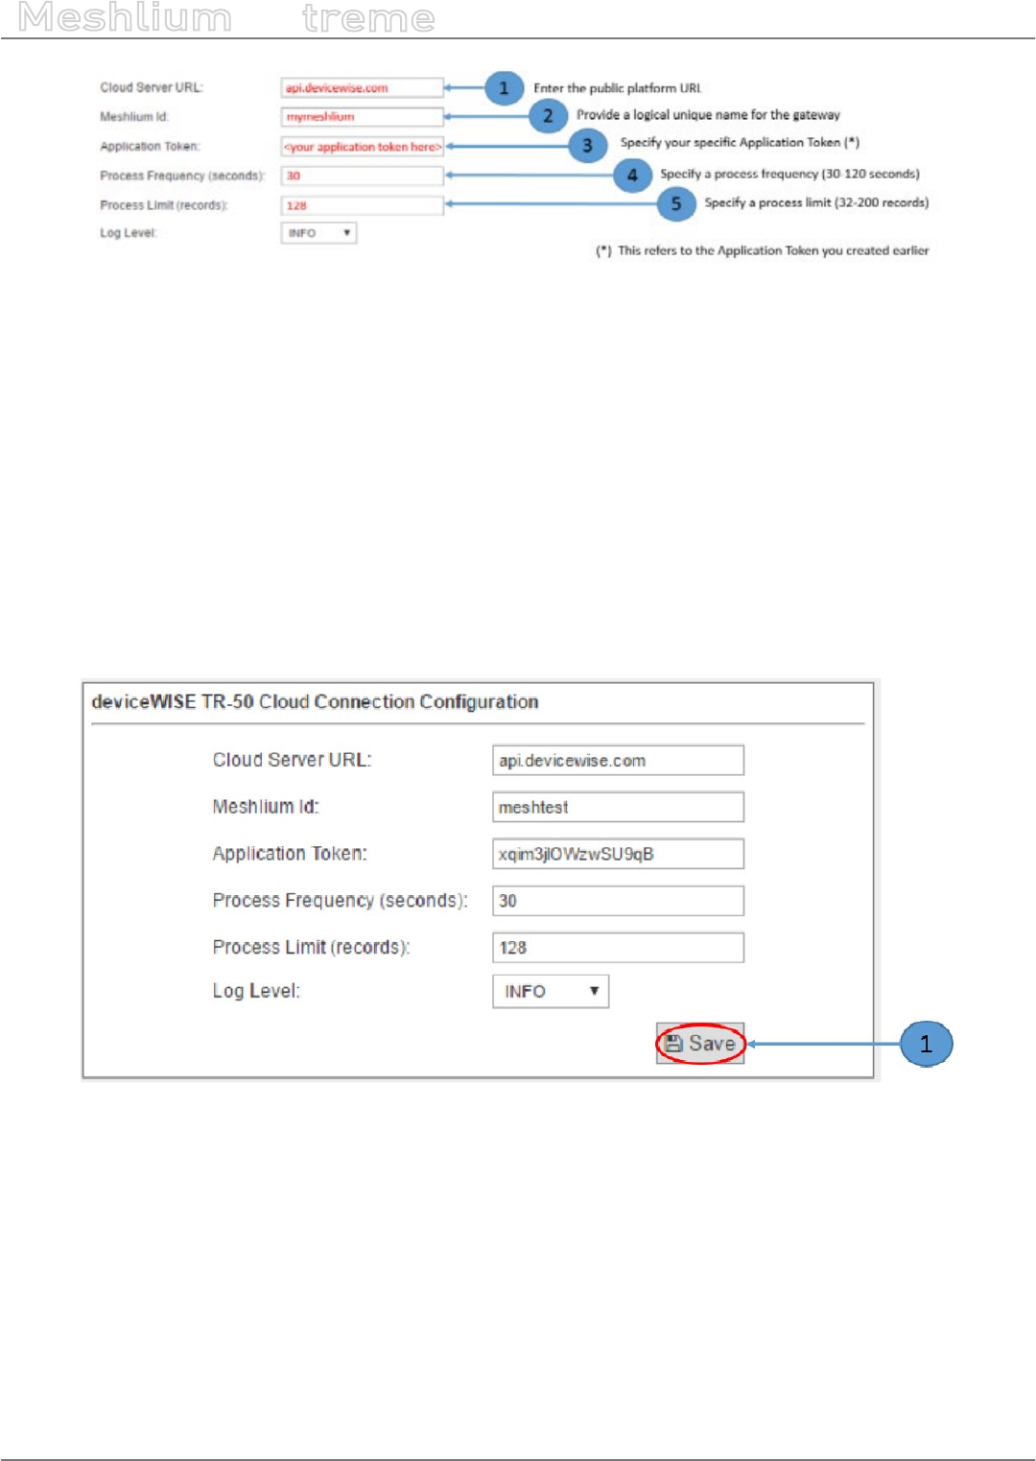The width and height of the screenshot is (1036, 1461).
Task: Click the red api.devicewise.com field in top diagram
Action: 362,87
